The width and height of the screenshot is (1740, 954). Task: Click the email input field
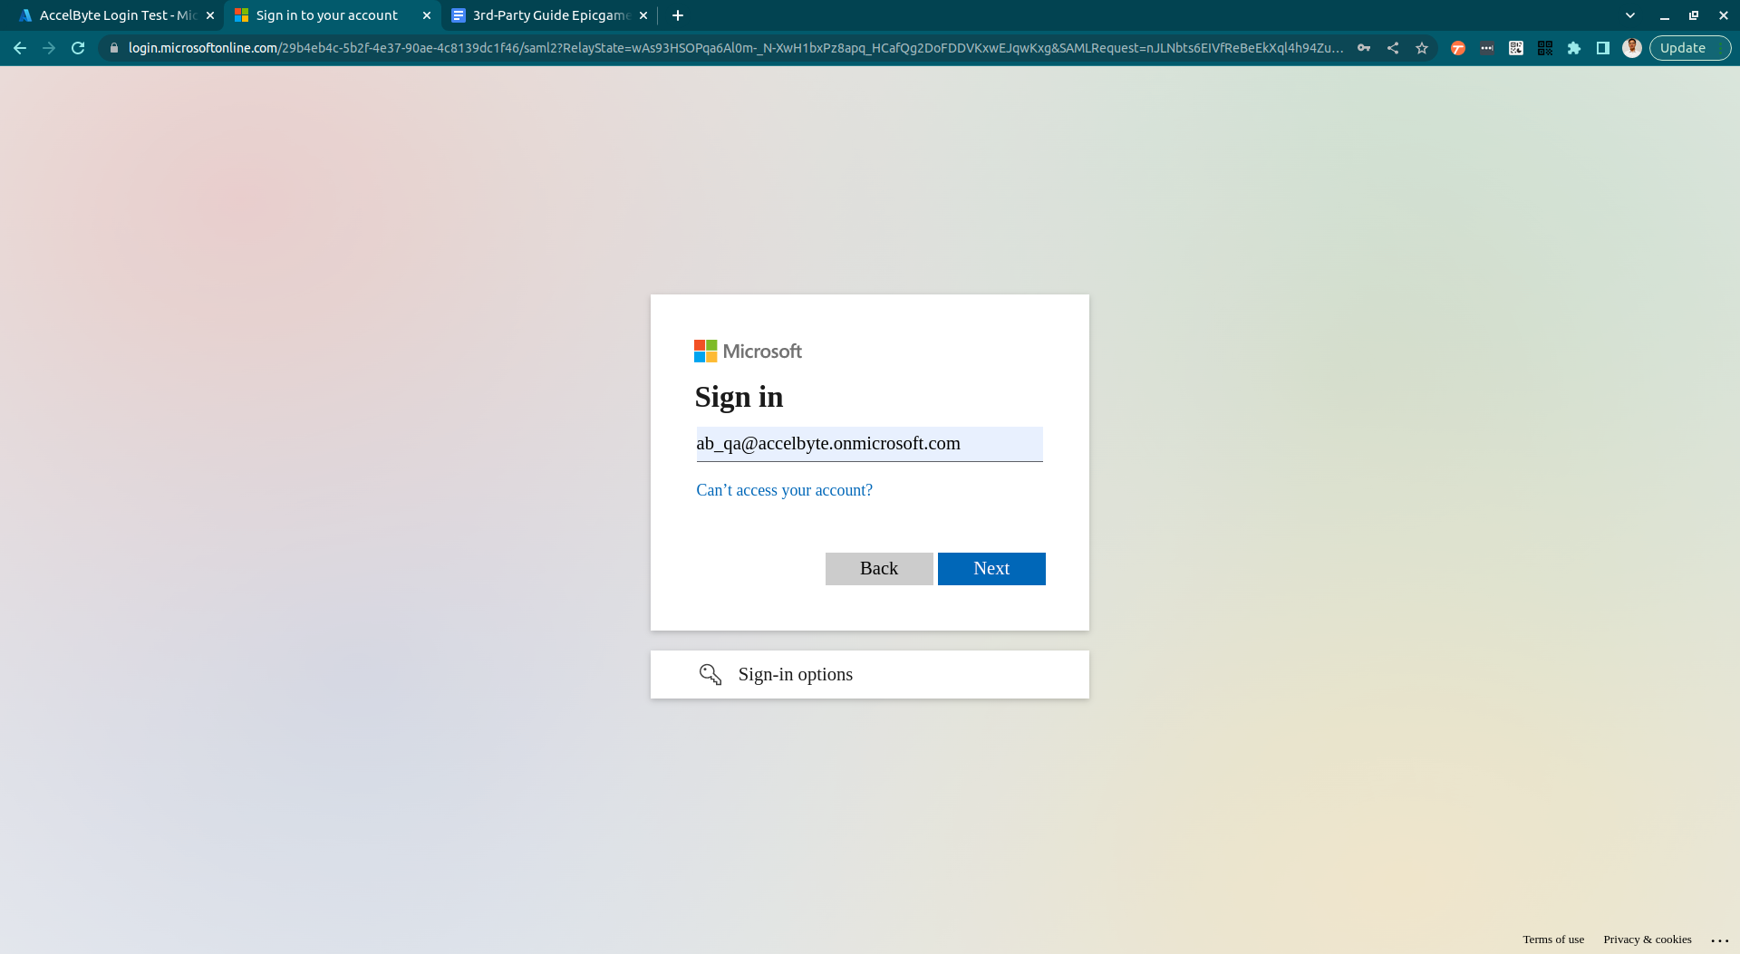(869, 444)
